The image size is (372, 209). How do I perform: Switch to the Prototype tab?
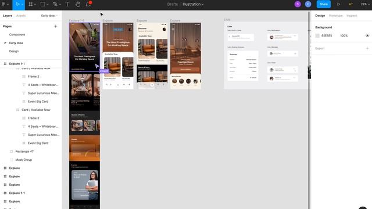335,16
